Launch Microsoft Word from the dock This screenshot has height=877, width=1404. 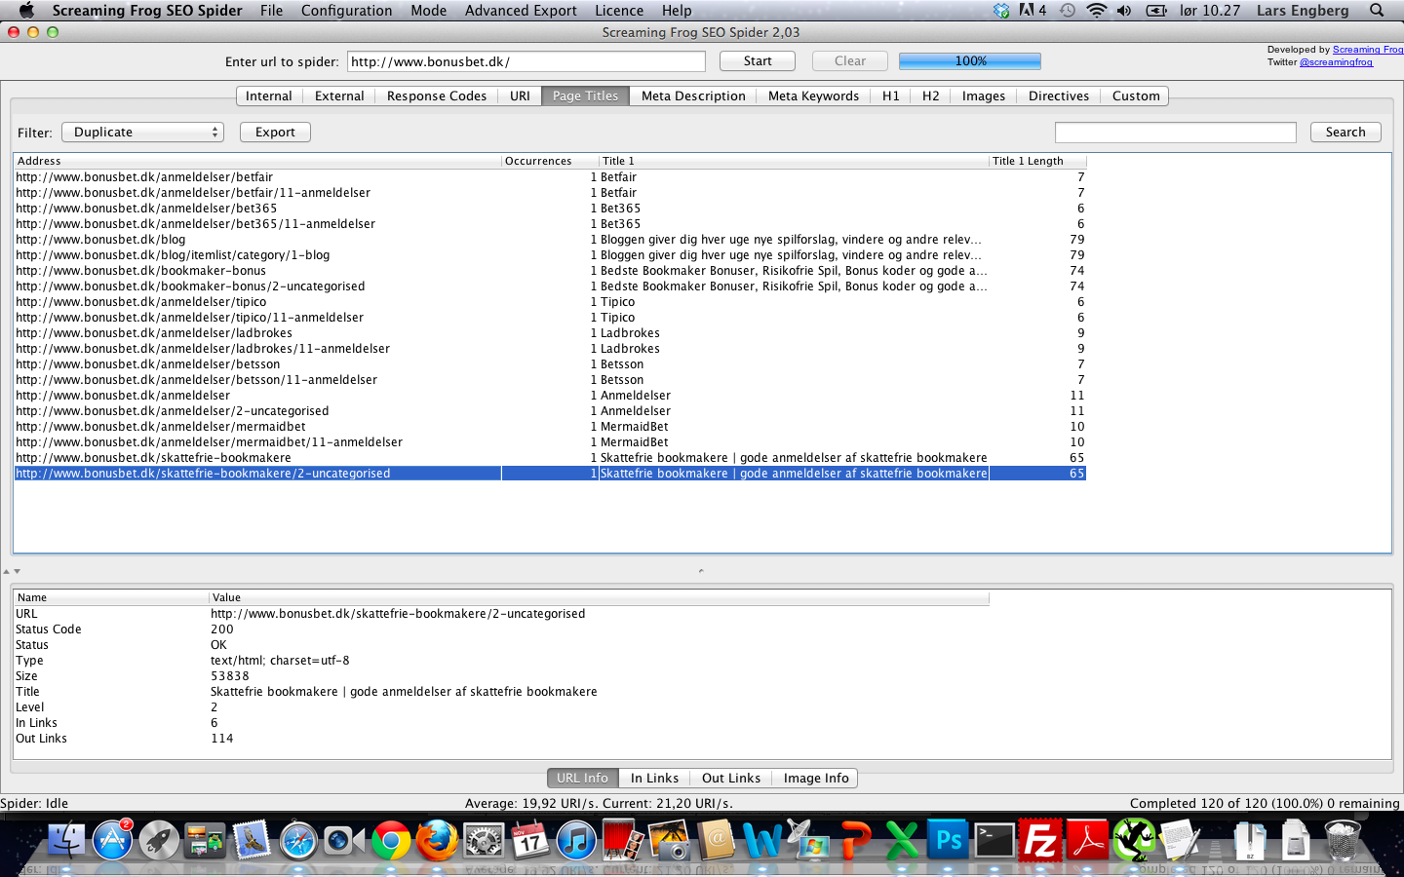click(761, 839)
